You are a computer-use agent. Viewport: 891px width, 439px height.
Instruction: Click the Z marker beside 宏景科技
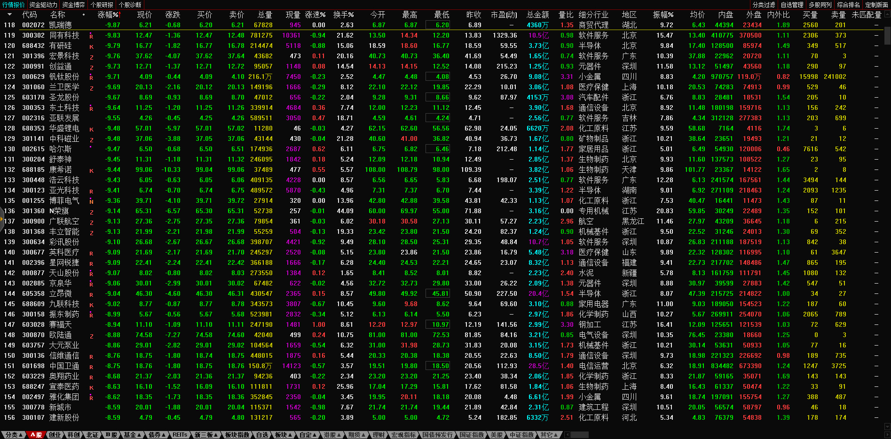click(91, 57)
